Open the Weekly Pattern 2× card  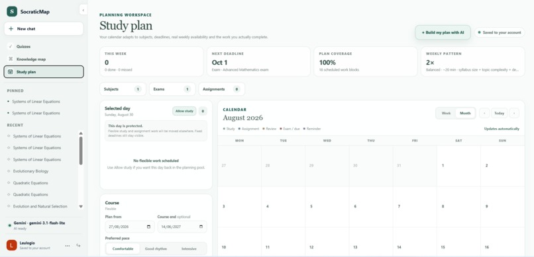(x=472, y=61)
